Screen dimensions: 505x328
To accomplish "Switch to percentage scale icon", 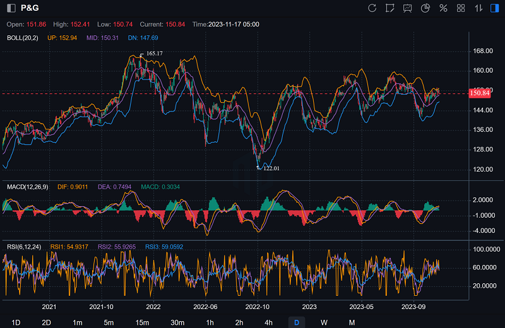I will (443, 8).
